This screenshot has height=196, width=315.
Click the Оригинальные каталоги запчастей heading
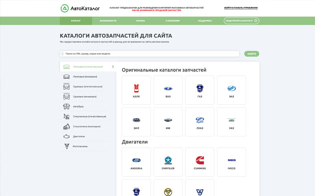click(164, 70)
